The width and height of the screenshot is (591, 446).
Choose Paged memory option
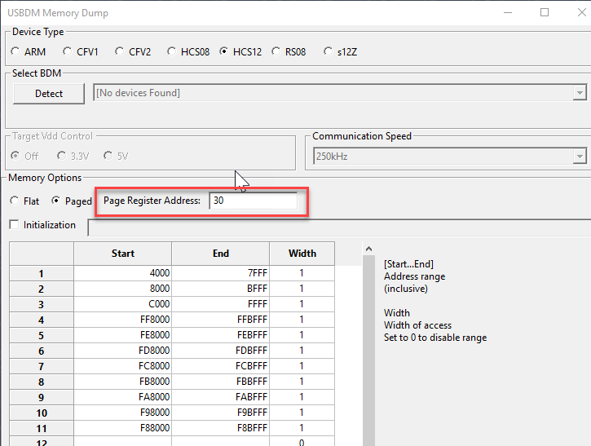coord(72,201)
